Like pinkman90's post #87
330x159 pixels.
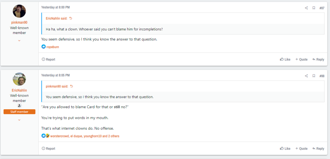tap(285, 59)
